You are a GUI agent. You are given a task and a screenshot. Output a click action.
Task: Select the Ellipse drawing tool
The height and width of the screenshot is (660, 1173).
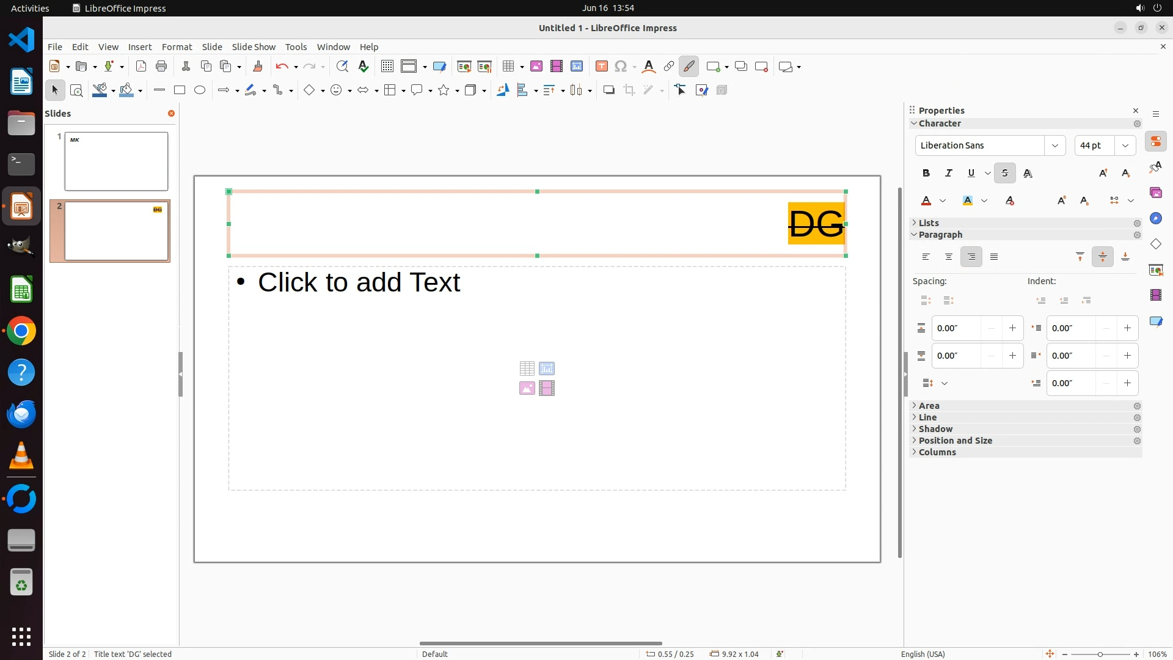200,90
